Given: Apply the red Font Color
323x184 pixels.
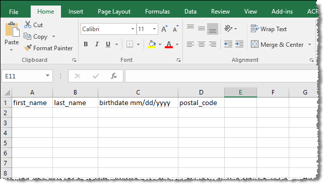Looking at the screenshot, I should point(169,44).
